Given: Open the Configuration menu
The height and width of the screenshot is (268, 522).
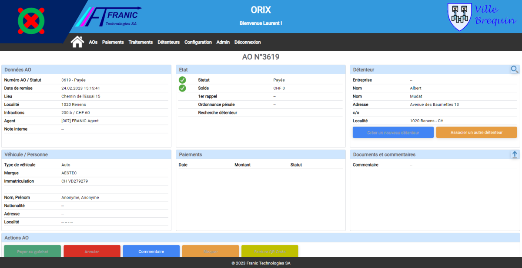Looking at the screenshot, I should point(198,42).
